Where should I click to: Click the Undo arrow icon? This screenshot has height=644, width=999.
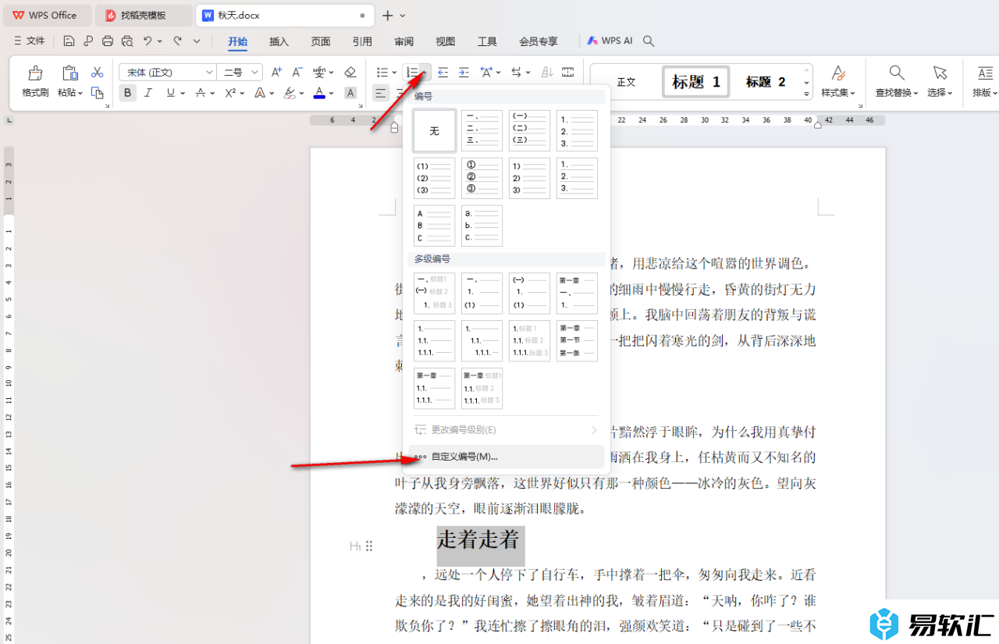click(x=148, y=41)
